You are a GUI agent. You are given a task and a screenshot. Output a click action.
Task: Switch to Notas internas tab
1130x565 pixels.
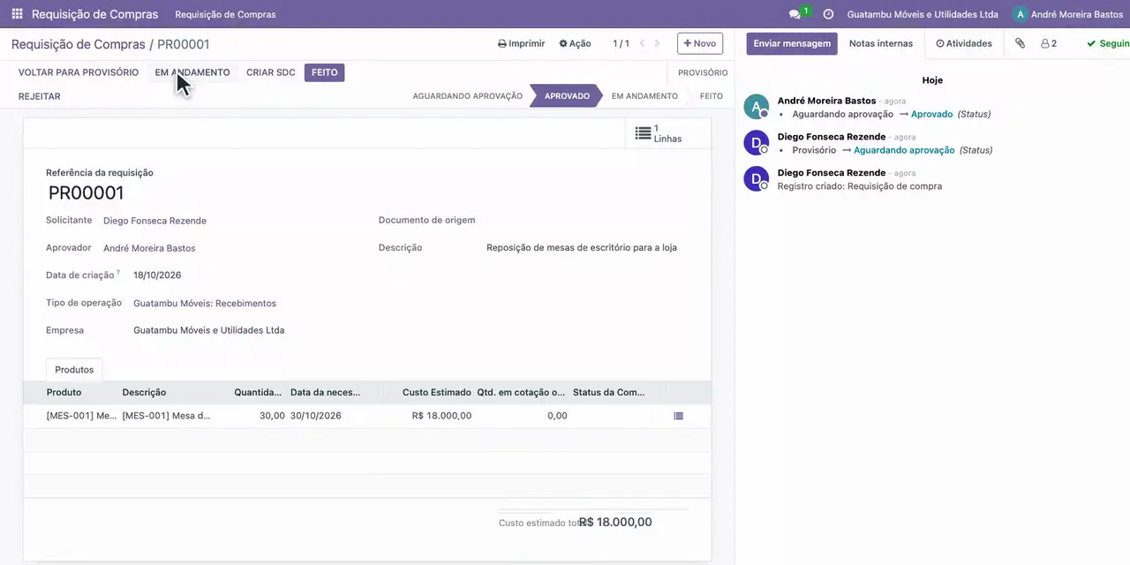pos(881,43)
